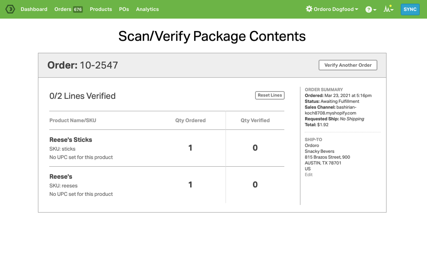The image size is (427, 264).
Task: Go to the Dashboard page
Action: [34, 9]
